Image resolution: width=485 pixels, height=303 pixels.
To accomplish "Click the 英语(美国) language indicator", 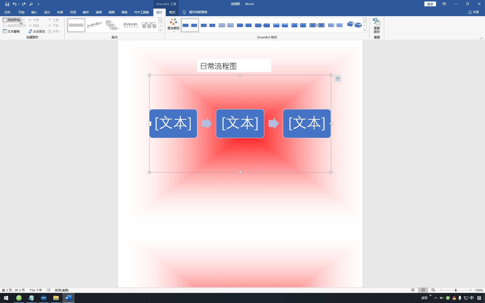I will [62, 290].
